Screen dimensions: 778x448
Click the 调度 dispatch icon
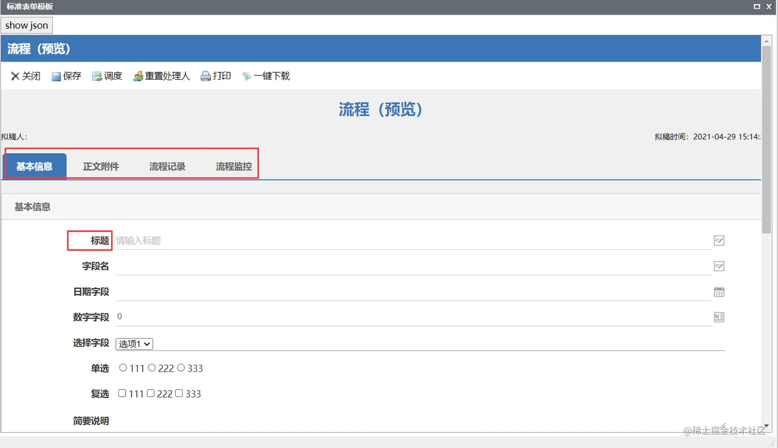click(x=97, y=77)
